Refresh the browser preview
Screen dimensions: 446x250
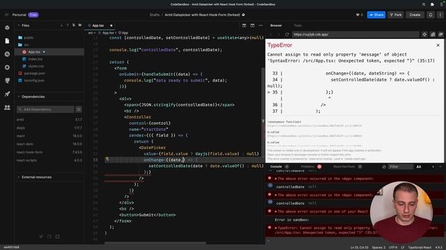click(x=287, y=34)
